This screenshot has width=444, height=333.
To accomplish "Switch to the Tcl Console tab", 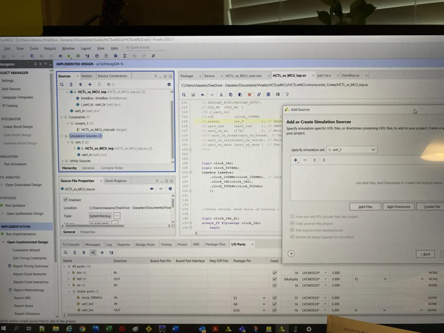I will click(71, 245).
